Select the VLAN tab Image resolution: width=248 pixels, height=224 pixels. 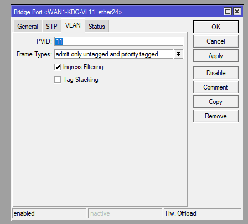point(73,25)
